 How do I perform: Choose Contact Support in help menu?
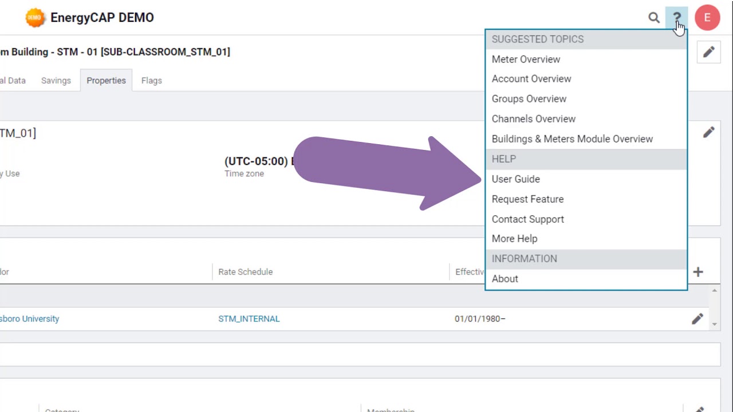click(527, 219)
